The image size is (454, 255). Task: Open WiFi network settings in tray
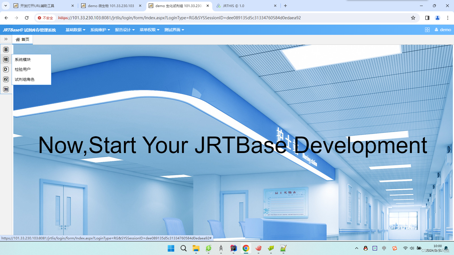[x=405, y=248]
